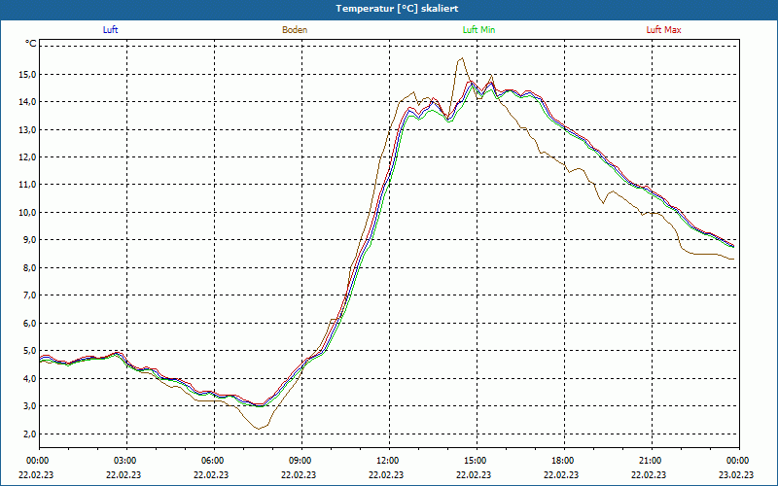Click the 5,0 y-axis value
Screen dimensions: 778x486
[x=30, y=351]
